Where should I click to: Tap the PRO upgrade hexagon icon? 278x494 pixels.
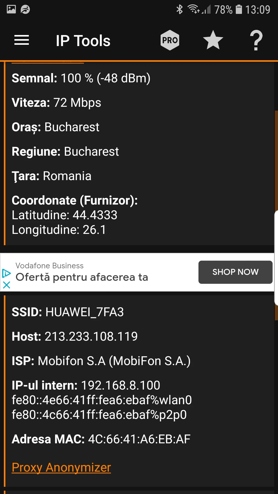170,40
